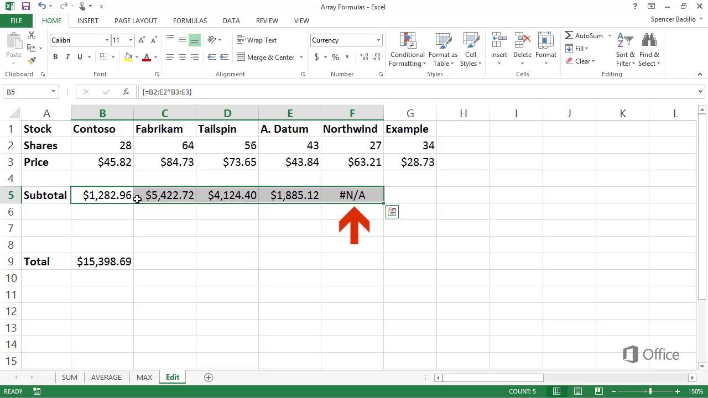The image size is (708, 398).
Task: Toggle middle vertical alignment
Action: (183, 40)
